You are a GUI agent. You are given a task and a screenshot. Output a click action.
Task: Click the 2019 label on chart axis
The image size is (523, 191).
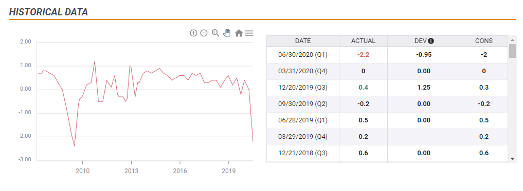click(228, 172)
